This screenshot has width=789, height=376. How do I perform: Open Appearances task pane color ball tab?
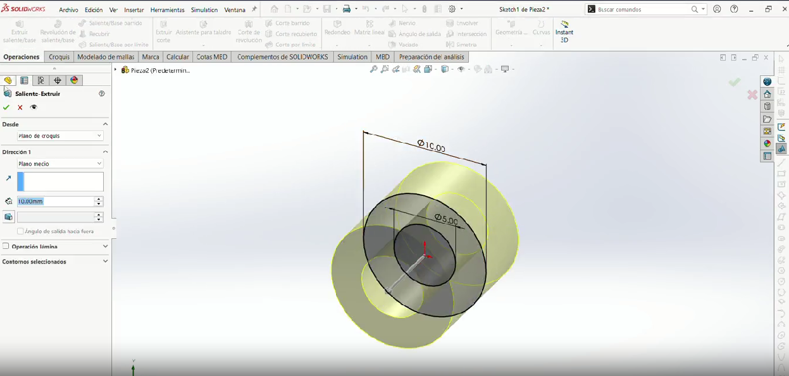pyautogui.click(x=767, y=143)
